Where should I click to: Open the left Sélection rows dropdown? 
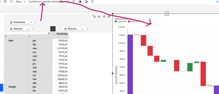click(19, 29)
